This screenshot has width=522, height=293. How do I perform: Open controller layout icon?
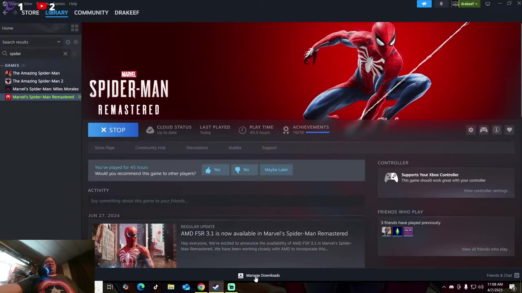click(x=484, y=130)
